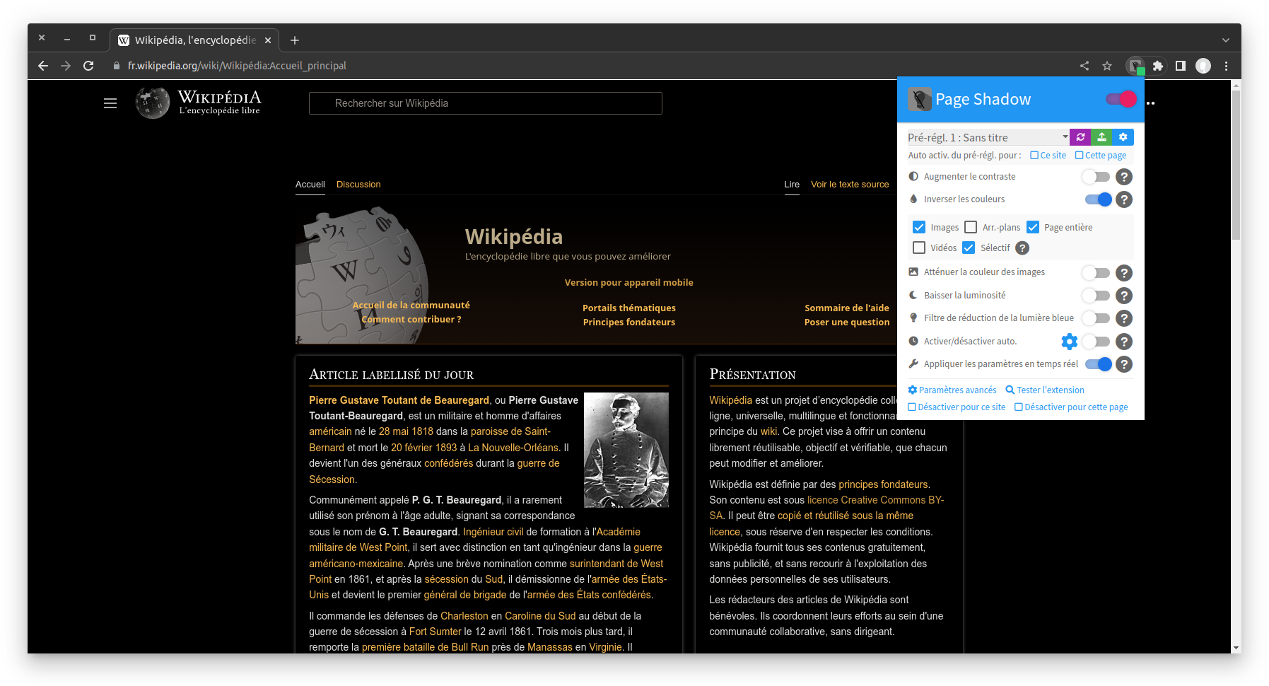
Task: Open the Accueil tab
Action: tap(310, 185)
